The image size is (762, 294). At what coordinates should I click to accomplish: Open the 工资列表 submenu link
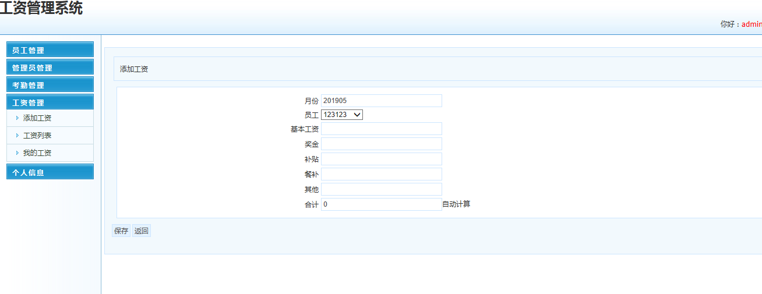pos(37,136)
